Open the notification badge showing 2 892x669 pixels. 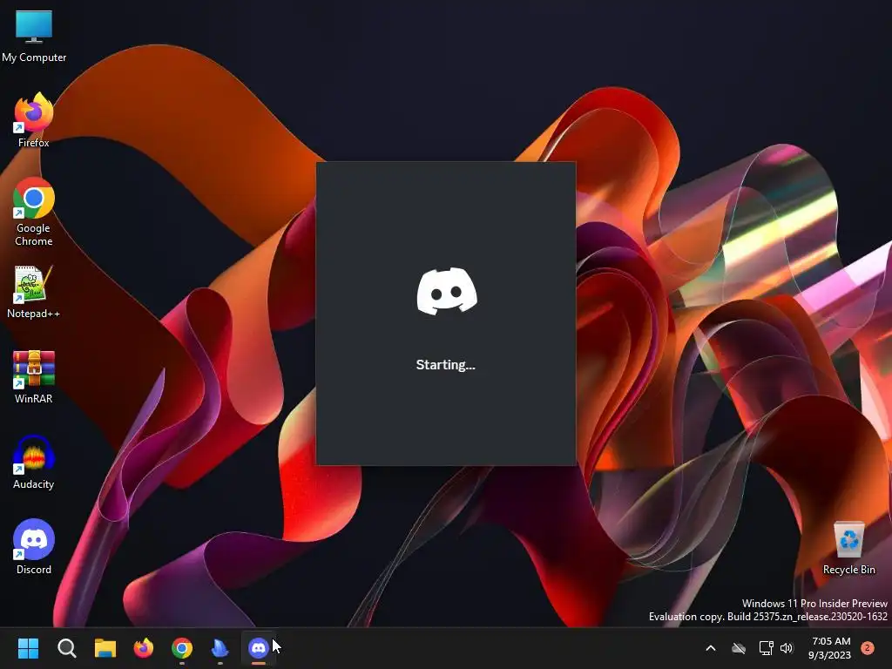pyautogui.click(x=868, y=648)
